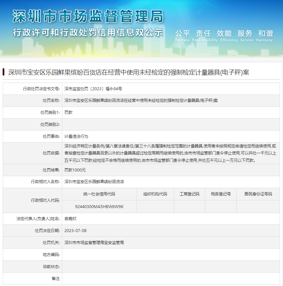Image resolution: width=283 pixels, height=286 pixels.
Task: Click the label 处罚名称:
Action: (51, 101)
